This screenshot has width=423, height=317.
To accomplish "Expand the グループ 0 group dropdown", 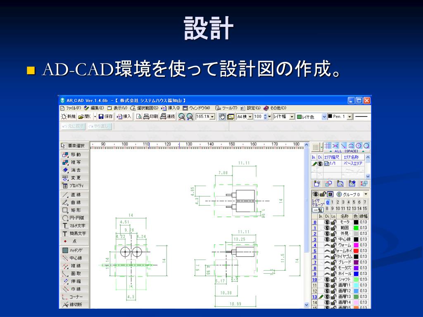I will point(366,194).
